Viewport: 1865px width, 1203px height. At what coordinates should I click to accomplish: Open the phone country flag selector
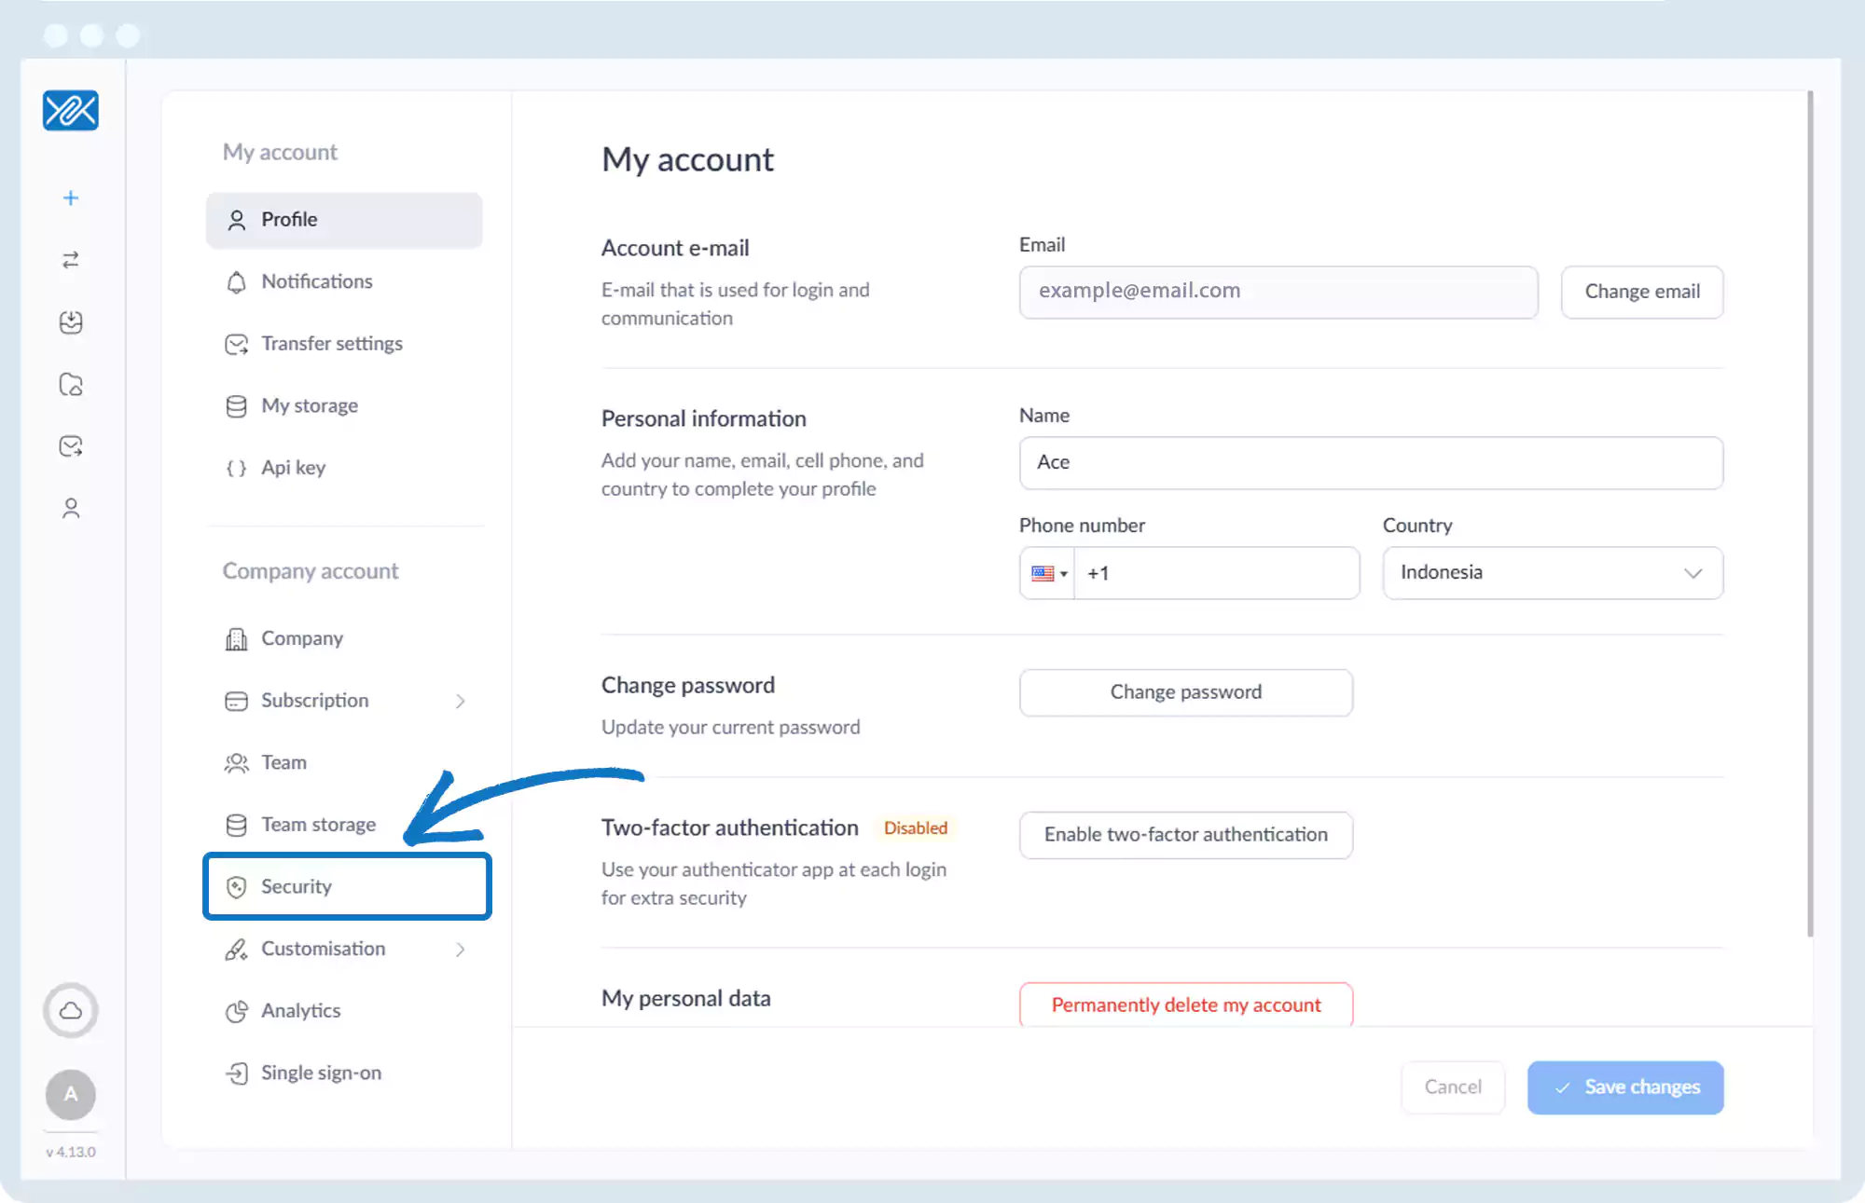coord(1048,573)
